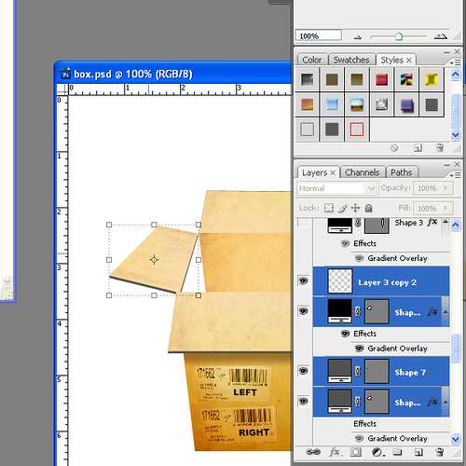
Task: Click the lock all padlock icon
Action: 368,208
